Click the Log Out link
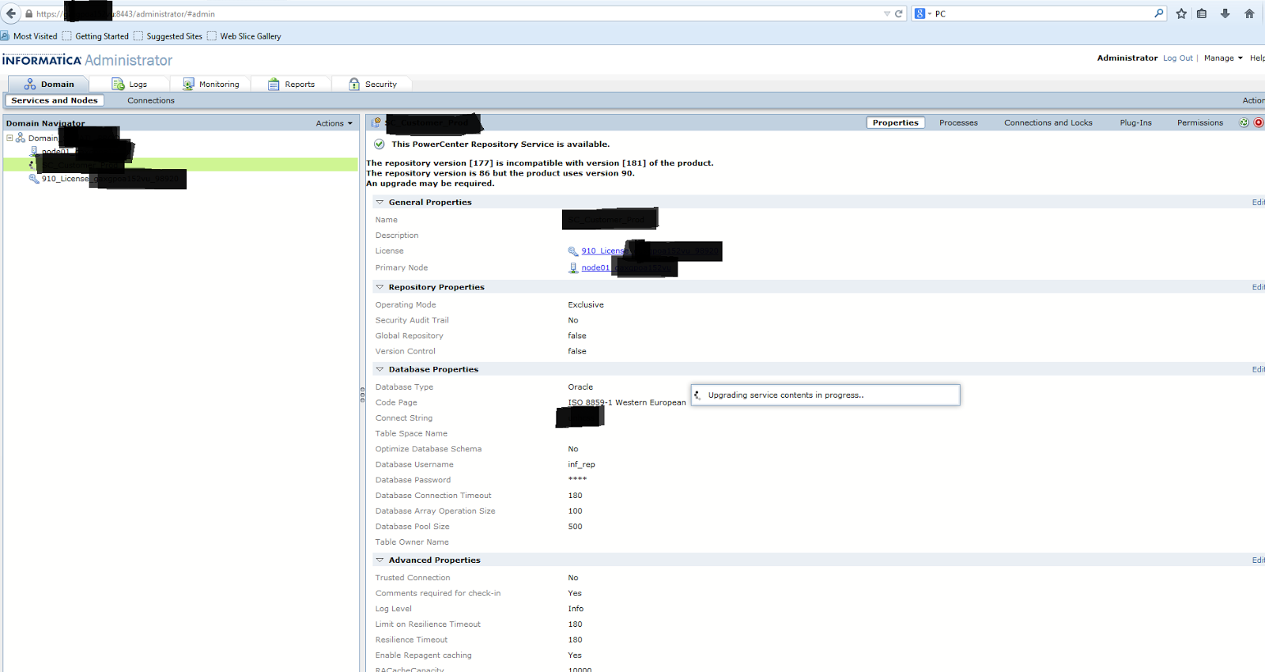Screen dimensions: 1265x672 click(1177, 58)
